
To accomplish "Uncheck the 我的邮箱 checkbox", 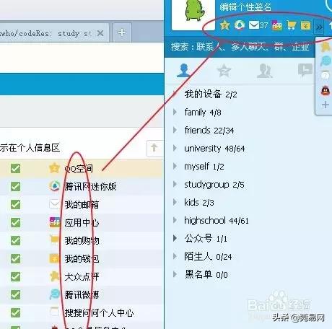I will pos(15,204).
